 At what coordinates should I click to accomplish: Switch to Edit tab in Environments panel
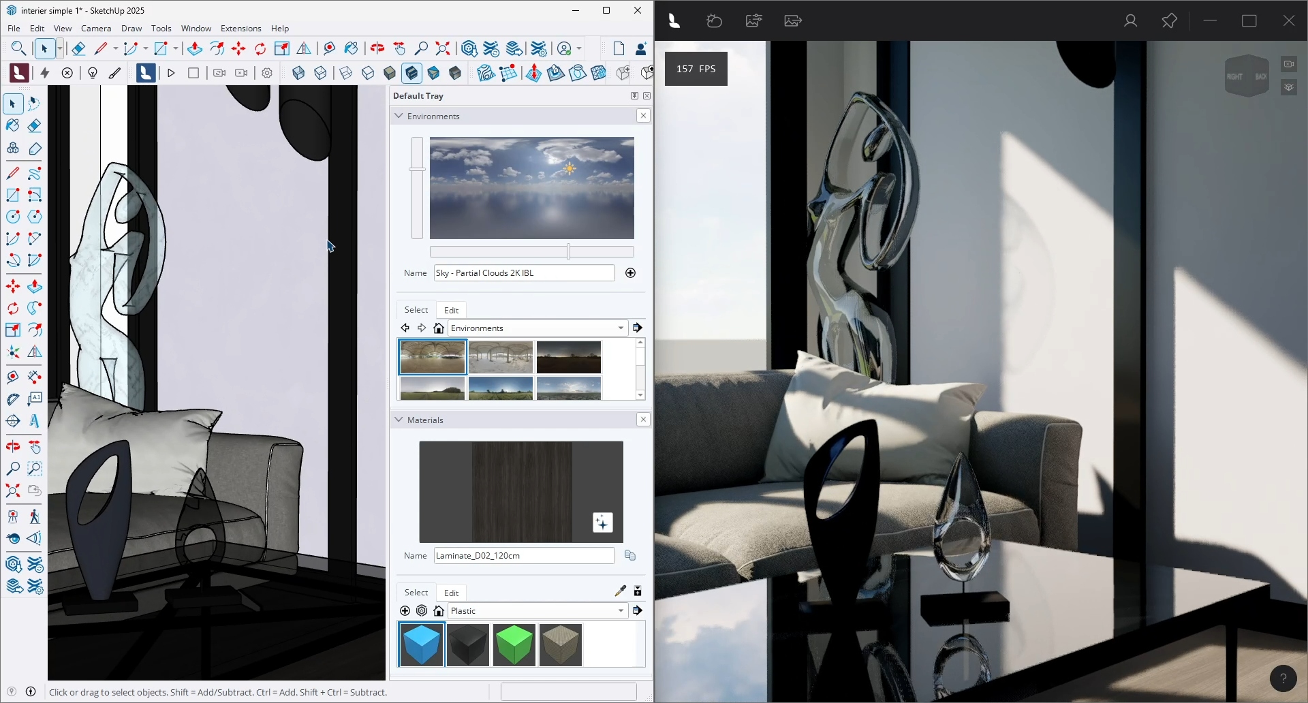click(x=452, y=310)
